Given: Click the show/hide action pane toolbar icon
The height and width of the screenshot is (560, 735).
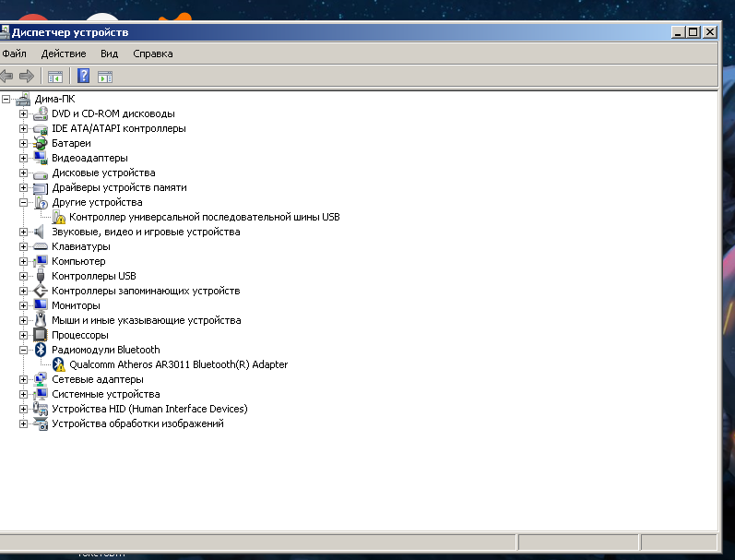Looking at the screenshot, I should click(x=105, y=77).
